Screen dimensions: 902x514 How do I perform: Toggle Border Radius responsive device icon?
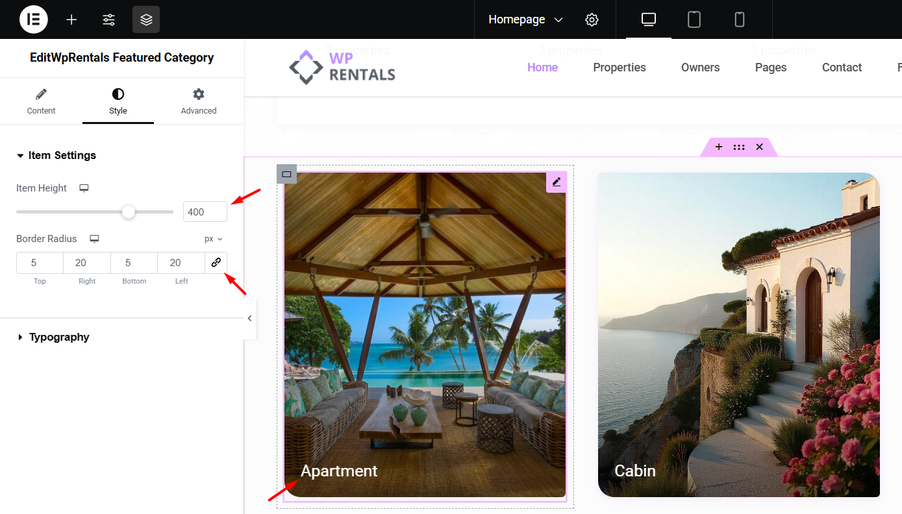(94, 239)
